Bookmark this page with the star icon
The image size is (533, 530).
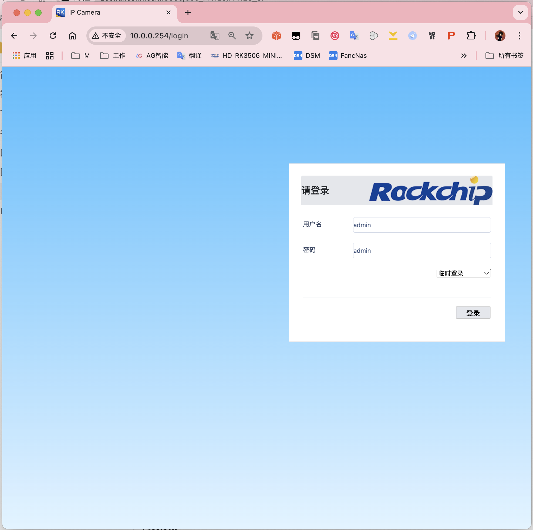[x=249, y=36]
